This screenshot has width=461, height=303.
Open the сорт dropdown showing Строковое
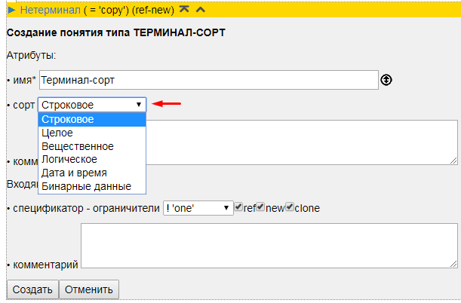coord(91,105)
